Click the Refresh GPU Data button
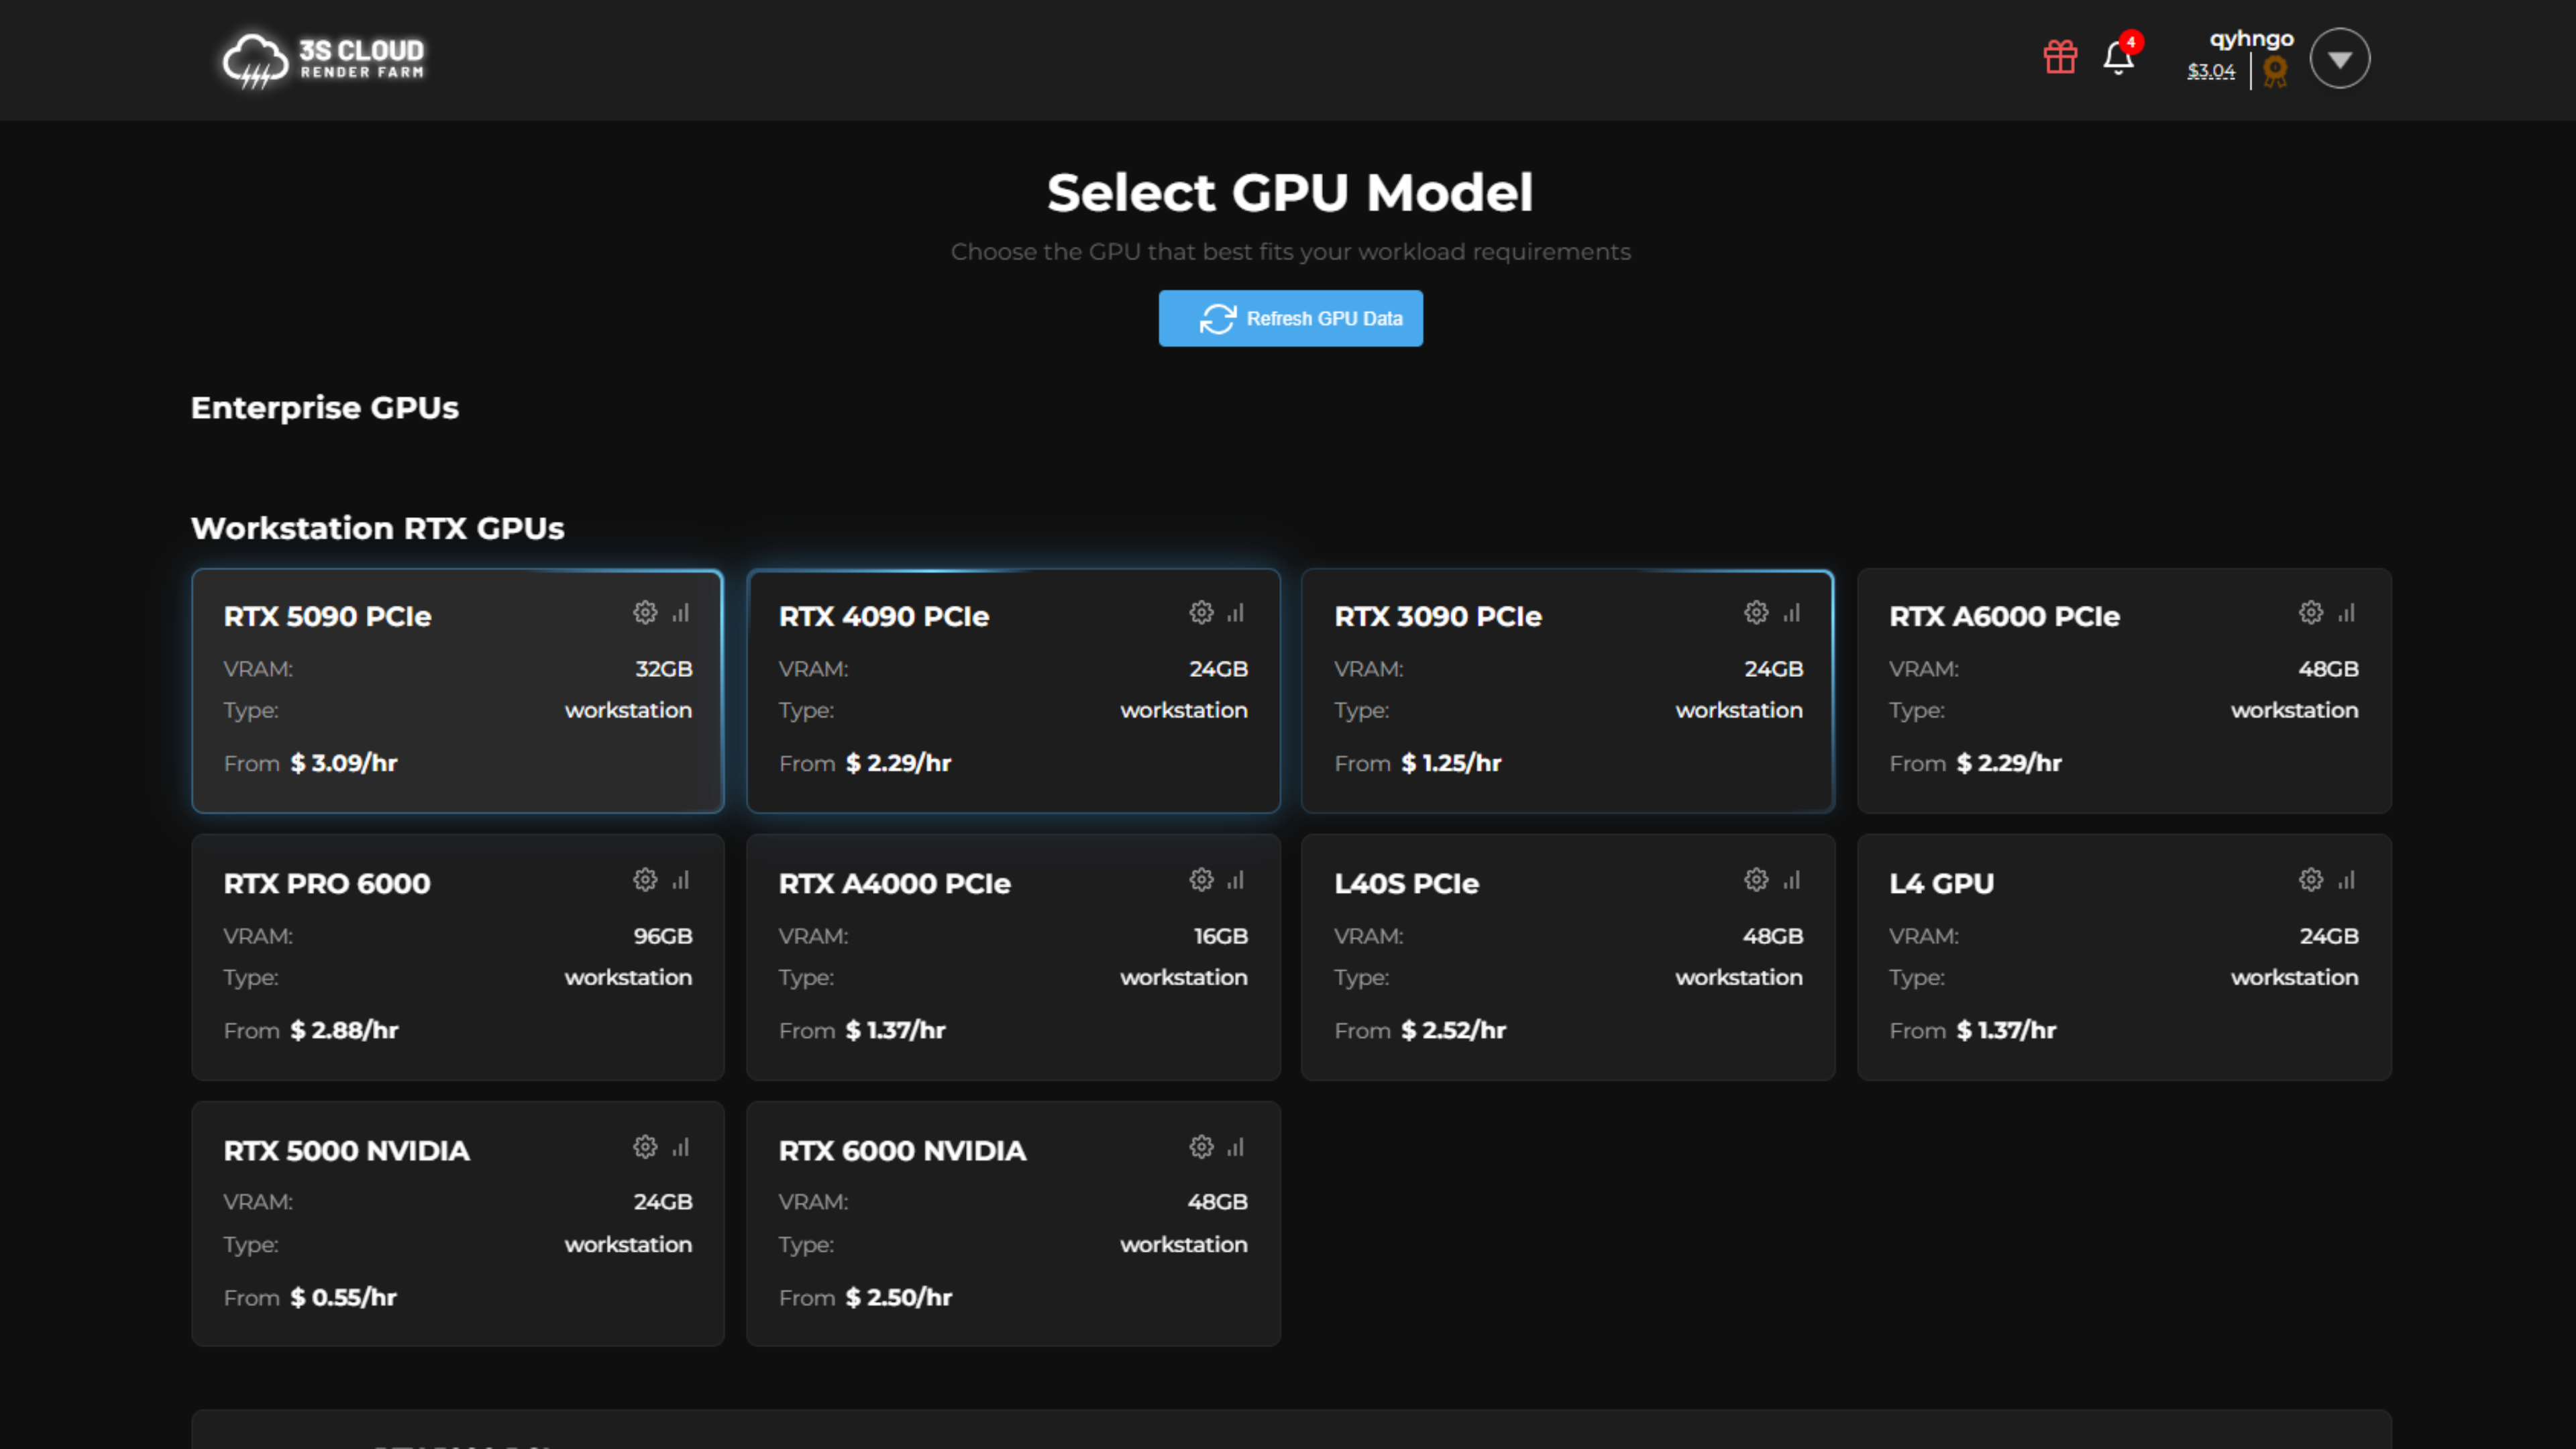2576x1449 pixels. click(1290, 318)
